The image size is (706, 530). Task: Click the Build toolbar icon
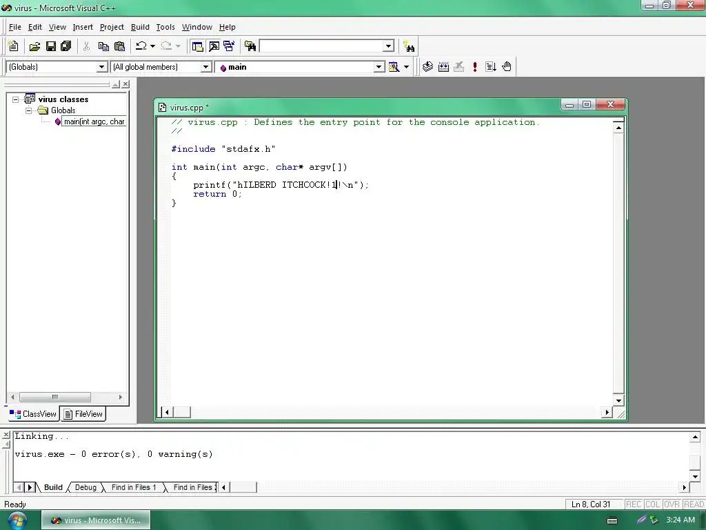click(443, 67)
